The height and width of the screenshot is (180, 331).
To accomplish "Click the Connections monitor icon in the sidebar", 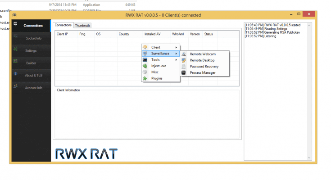I will [16, 24].
